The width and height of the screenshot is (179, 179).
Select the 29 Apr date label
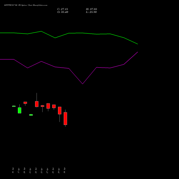click(59, 170)
